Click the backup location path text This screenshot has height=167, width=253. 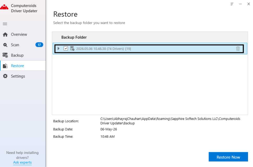click(170, 121)
